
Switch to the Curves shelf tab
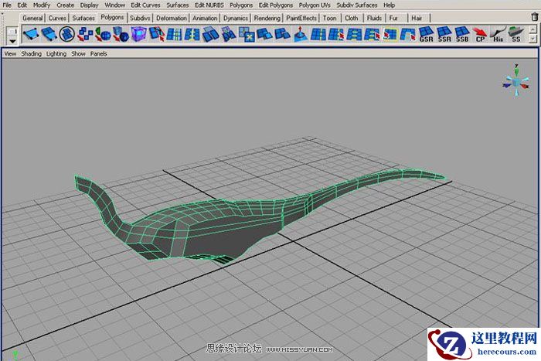tap(57, 18)
